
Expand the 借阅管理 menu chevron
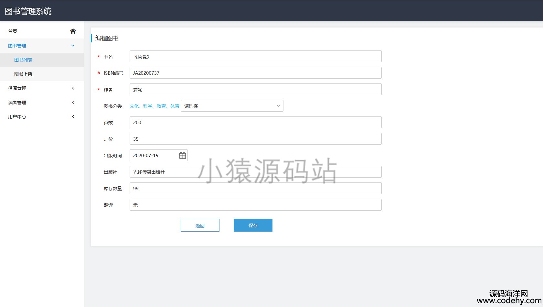73,88
